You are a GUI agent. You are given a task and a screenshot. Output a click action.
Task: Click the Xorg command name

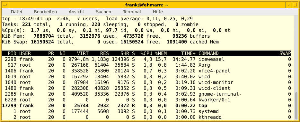pos(204,65)
